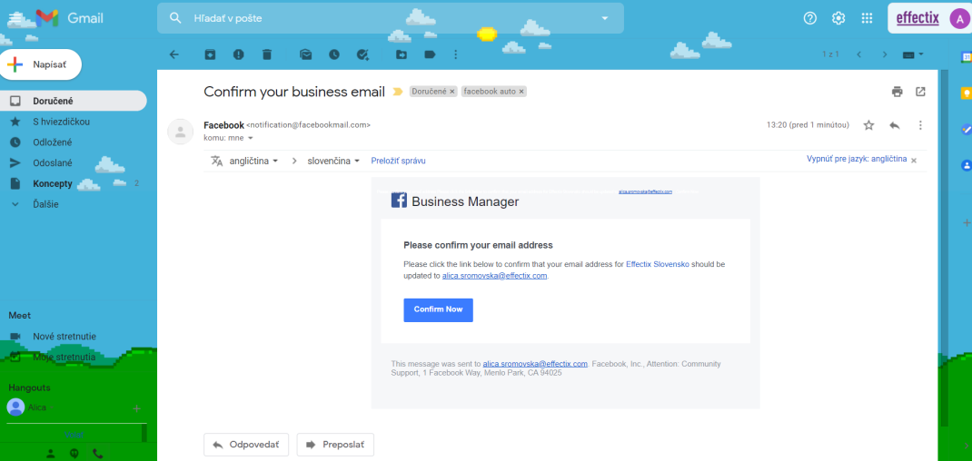The image size is (972, 461).
Task: Star the Facebook message
Action: click(868, 125)
